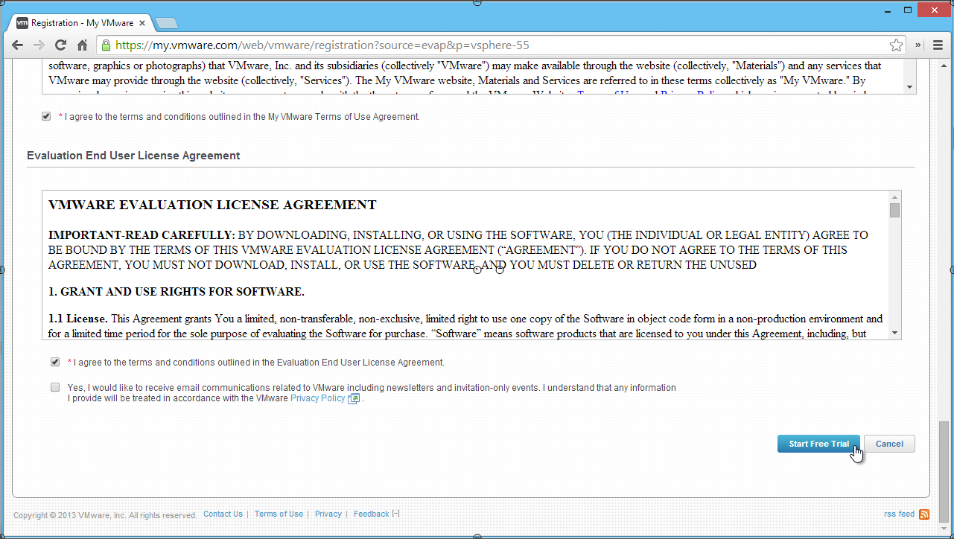Viewport: 954px width, 539px height.
Task: Open Terms of Use footer link
Action: pyautogui.click(x=279, y=514)
